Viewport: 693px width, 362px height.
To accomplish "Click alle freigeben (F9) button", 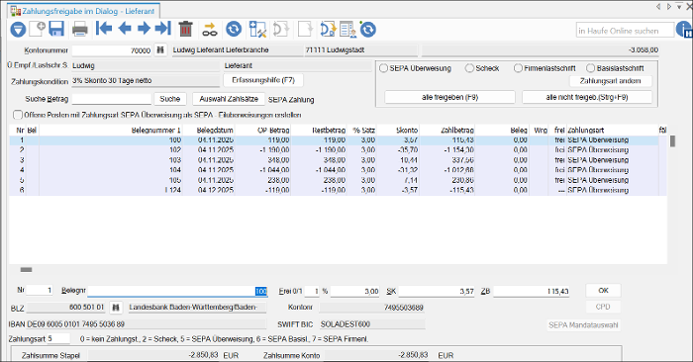I will 449,97.
